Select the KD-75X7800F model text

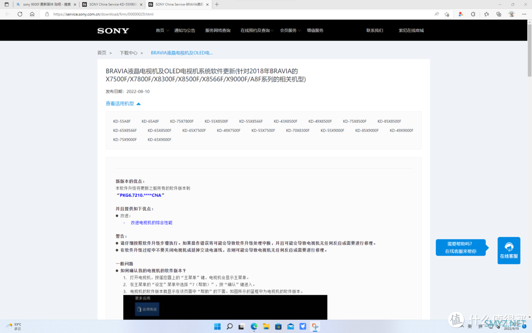pyautogui.click(x=182, y=121)
